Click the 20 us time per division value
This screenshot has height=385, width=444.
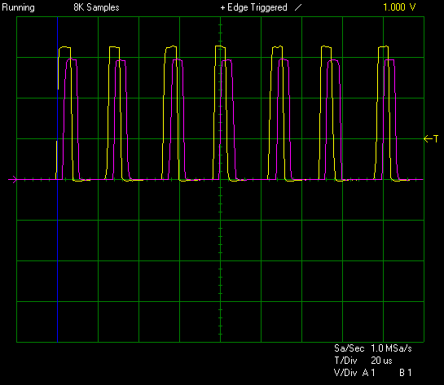click(381, 361)
